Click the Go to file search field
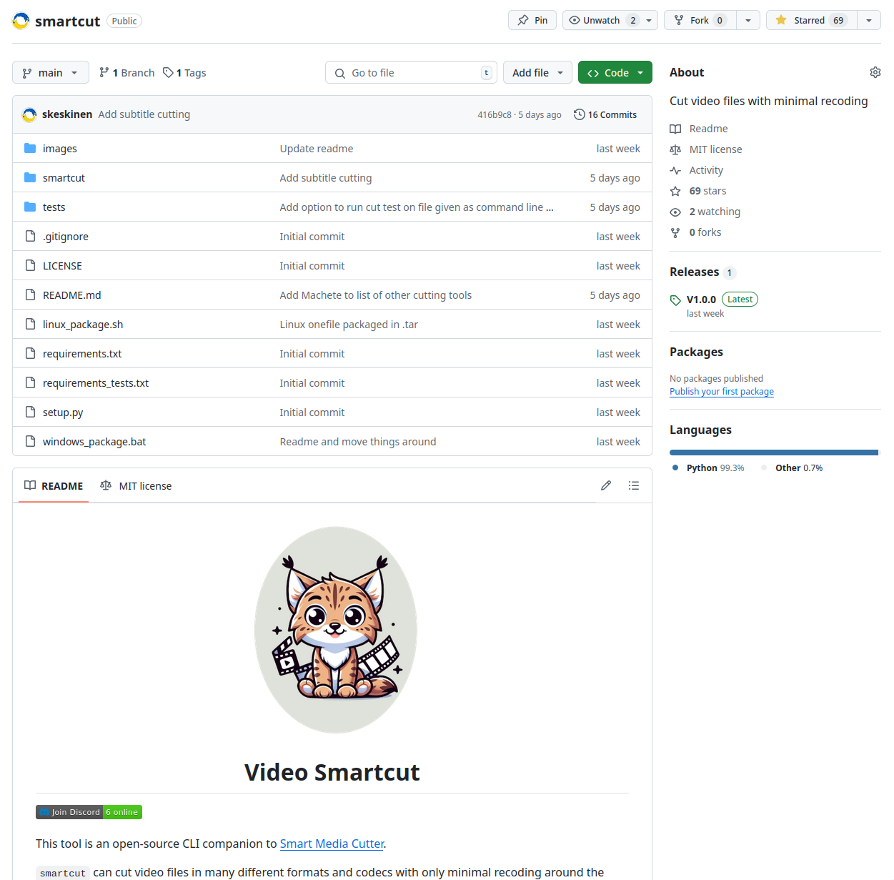The height and width of the screenshot is (880, 894). tap(411, 73)
